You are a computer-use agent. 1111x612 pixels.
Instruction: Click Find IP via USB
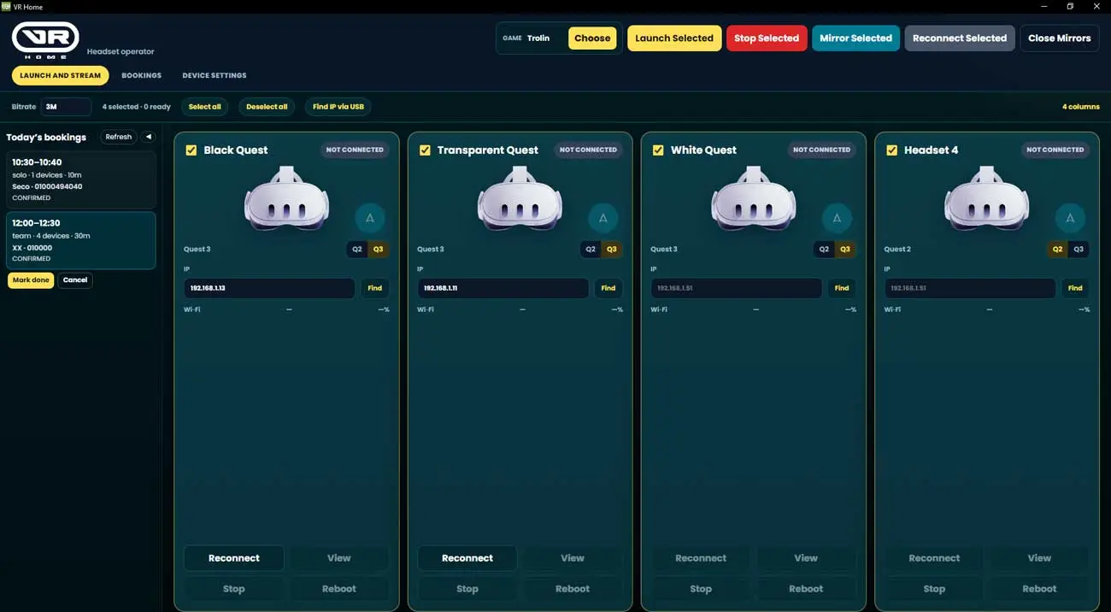click(338, 107)
